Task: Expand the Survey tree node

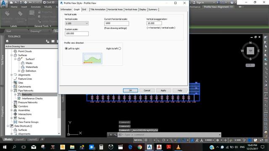Action: point(11,118)
